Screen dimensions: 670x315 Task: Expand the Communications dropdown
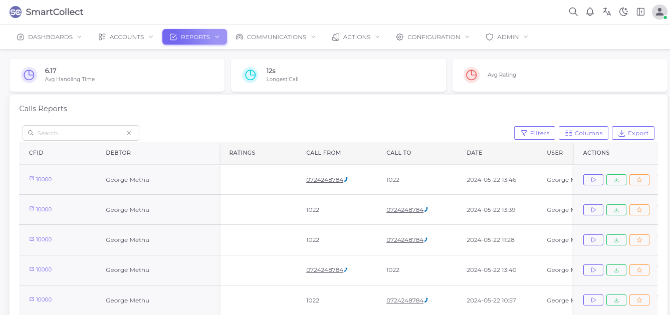click(276, 37)
